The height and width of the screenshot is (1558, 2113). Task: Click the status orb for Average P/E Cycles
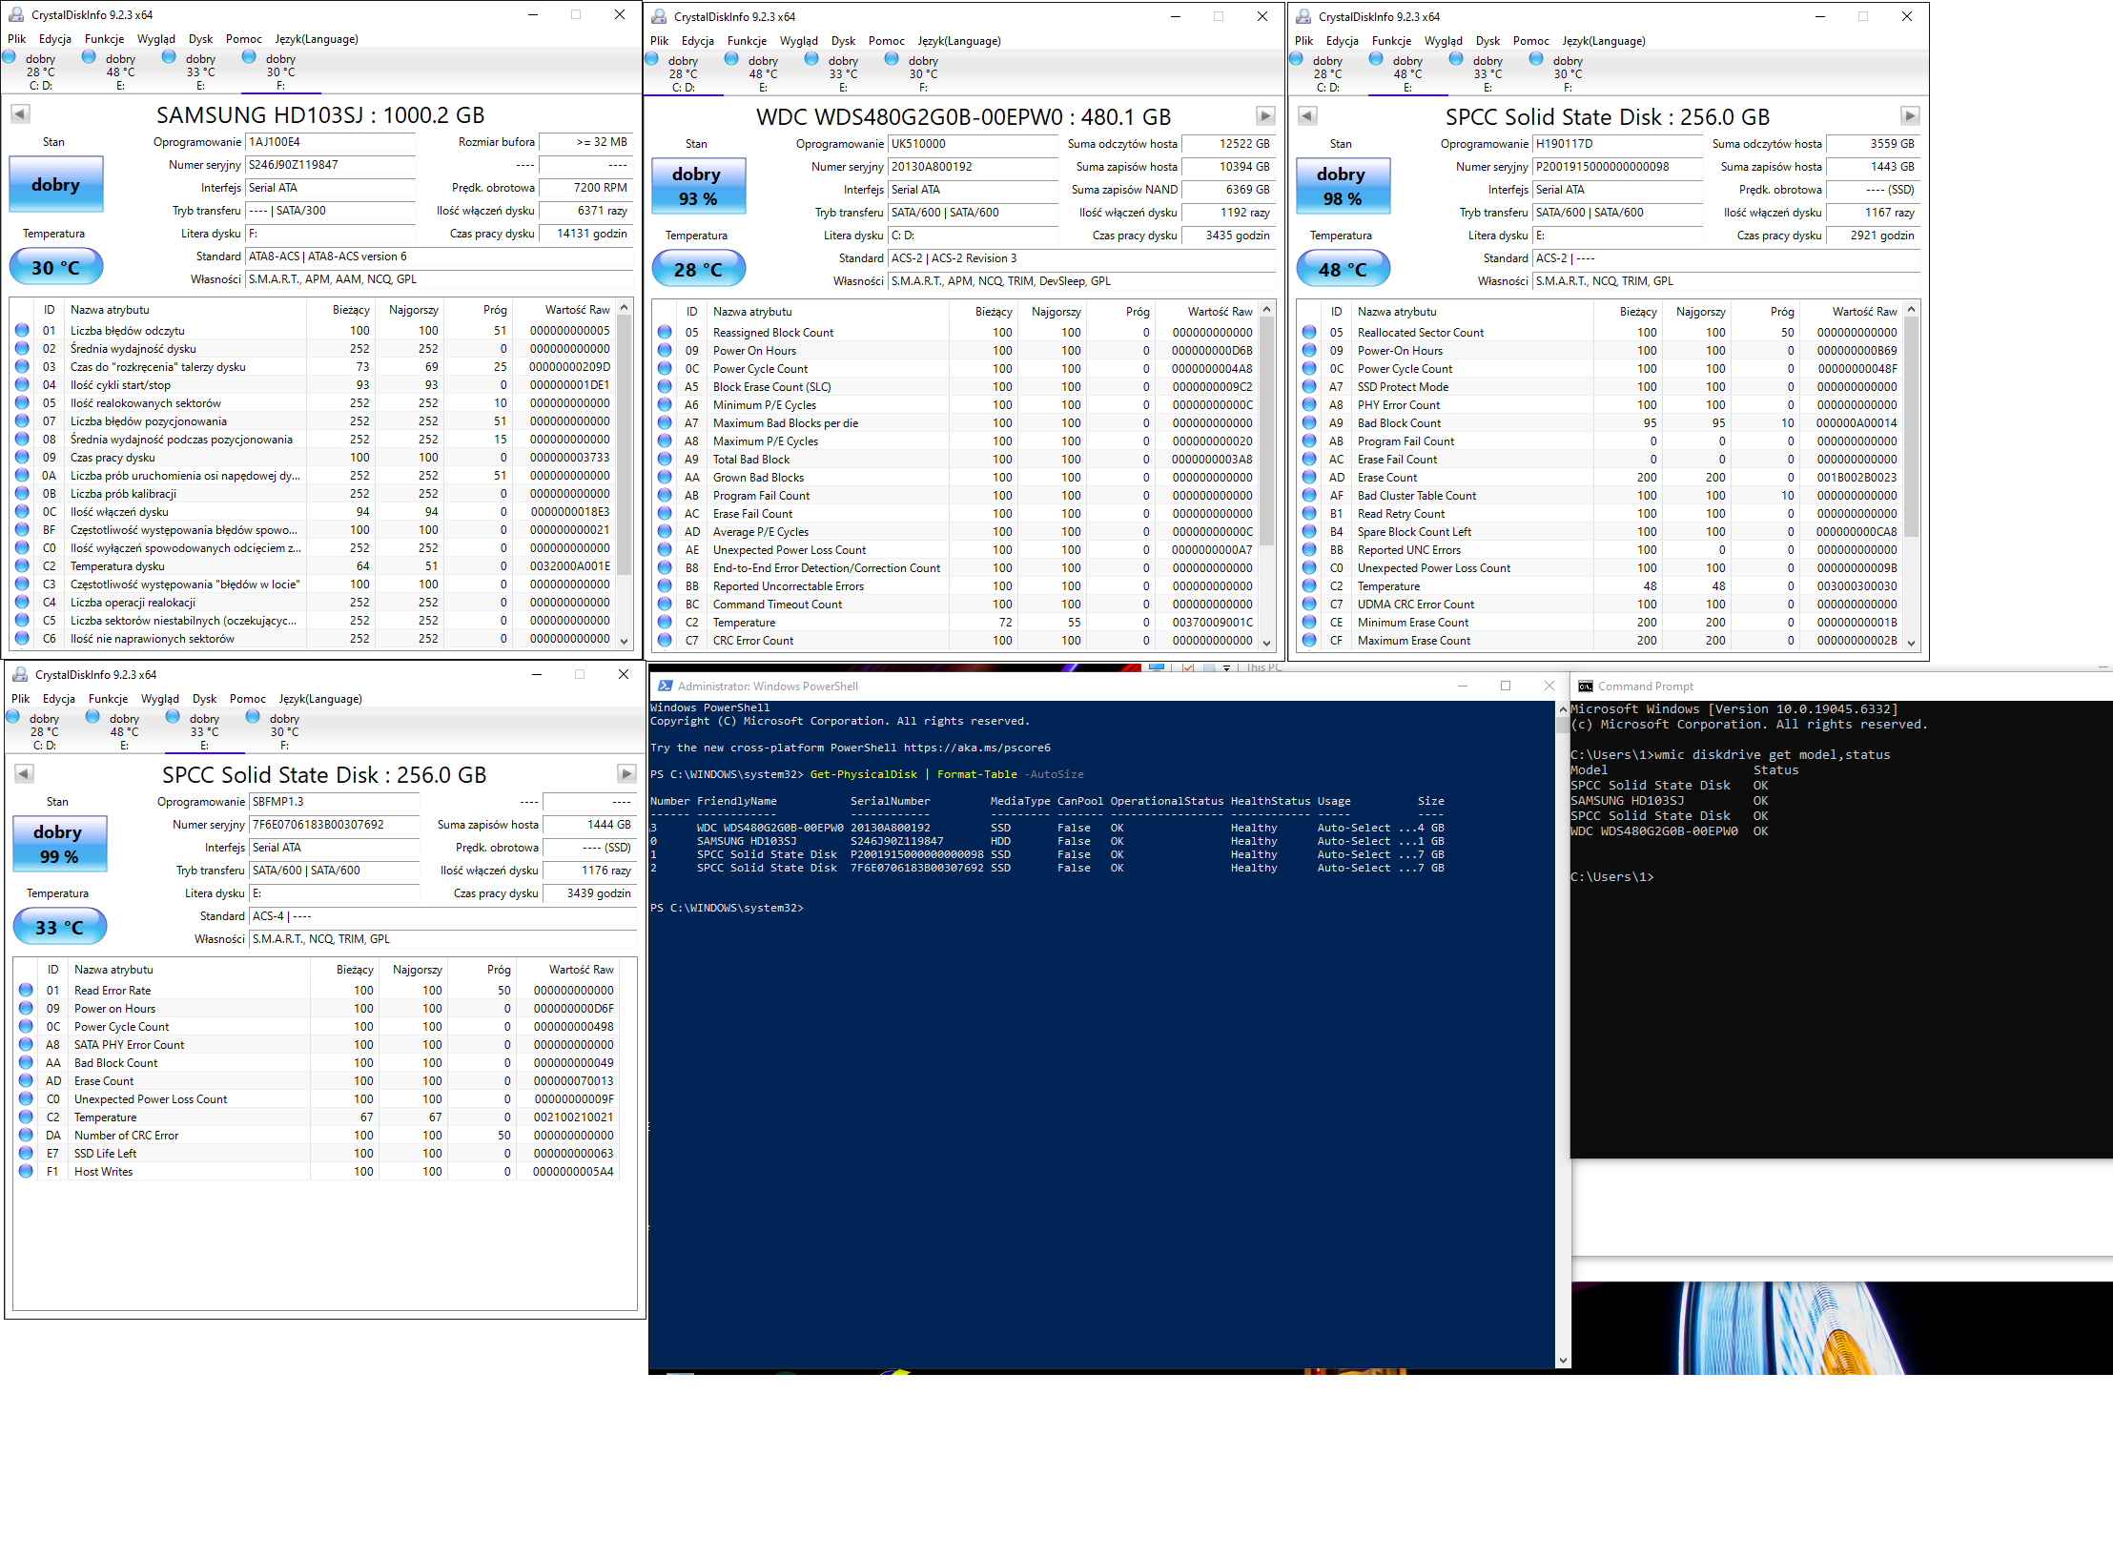665,532
